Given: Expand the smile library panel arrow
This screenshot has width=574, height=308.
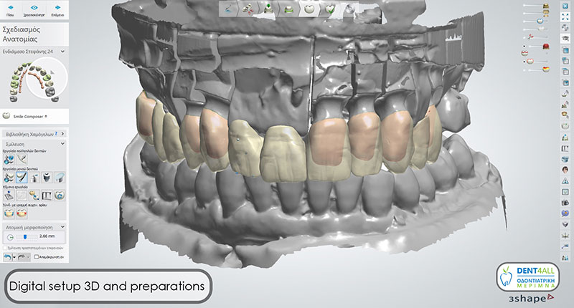Looking at the screenshot, I should [62, 134].
